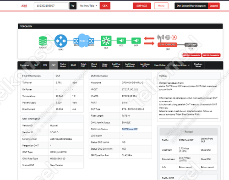Click the STB device icon

(x=191, y=45)
